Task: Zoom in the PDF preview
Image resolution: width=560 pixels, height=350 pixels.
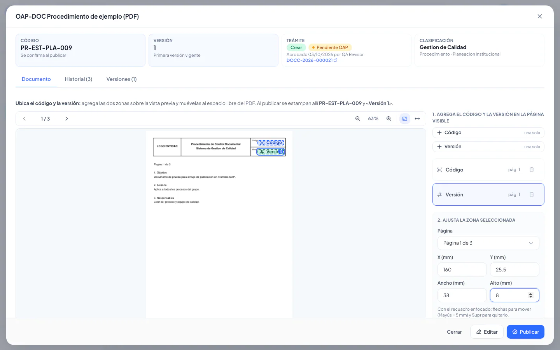Action: 389,119
